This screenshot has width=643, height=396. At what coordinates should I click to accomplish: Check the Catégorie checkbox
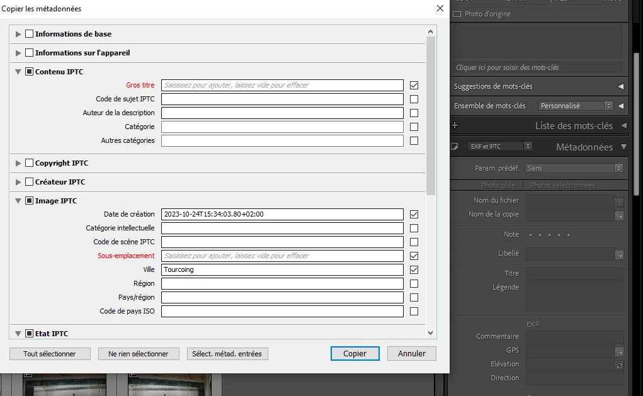click(414, 127)
